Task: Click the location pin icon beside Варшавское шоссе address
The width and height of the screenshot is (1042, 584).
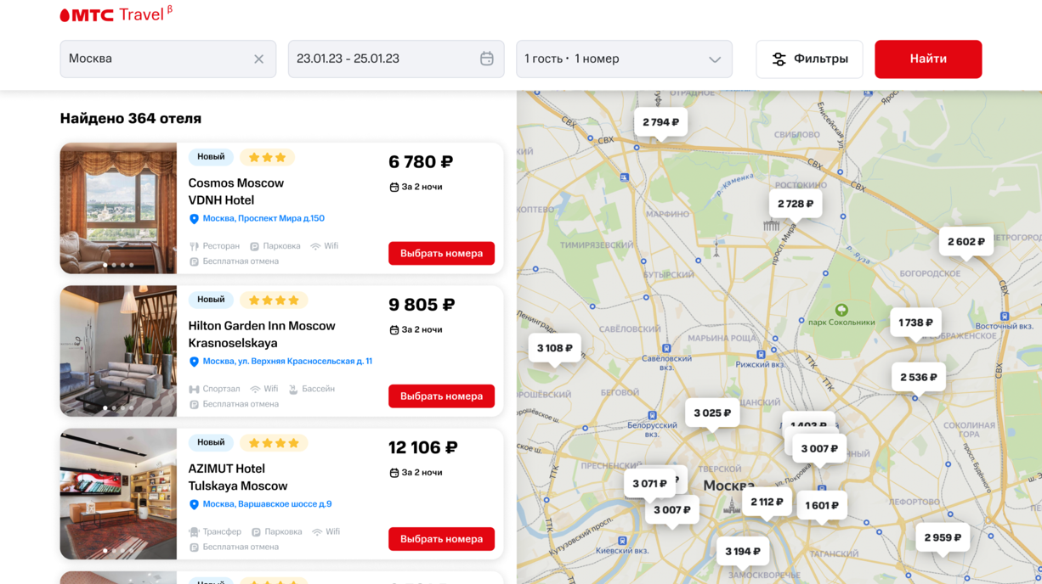Action: point(194,504)
